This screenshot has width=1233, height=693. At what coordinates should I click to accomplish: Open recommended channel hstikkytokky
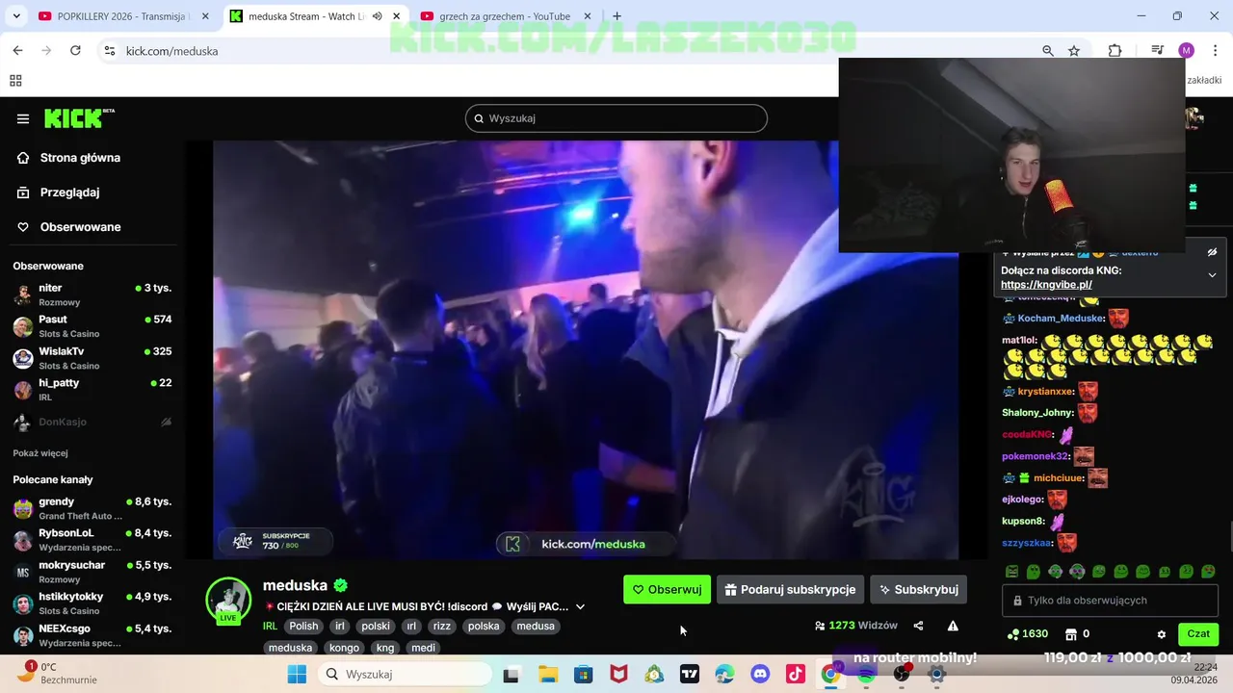point(92,603)
